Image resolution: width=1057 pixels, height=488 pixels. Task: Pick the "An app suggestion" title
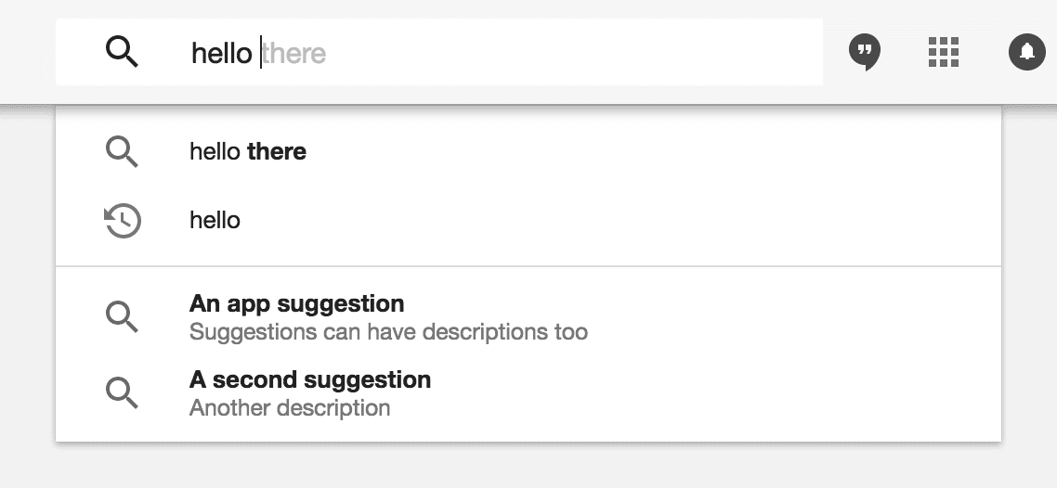(296, 303)
